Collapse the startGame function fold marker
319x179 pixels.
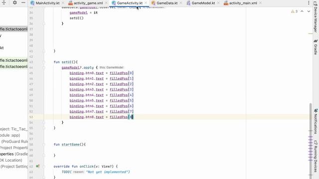[44, 145]
